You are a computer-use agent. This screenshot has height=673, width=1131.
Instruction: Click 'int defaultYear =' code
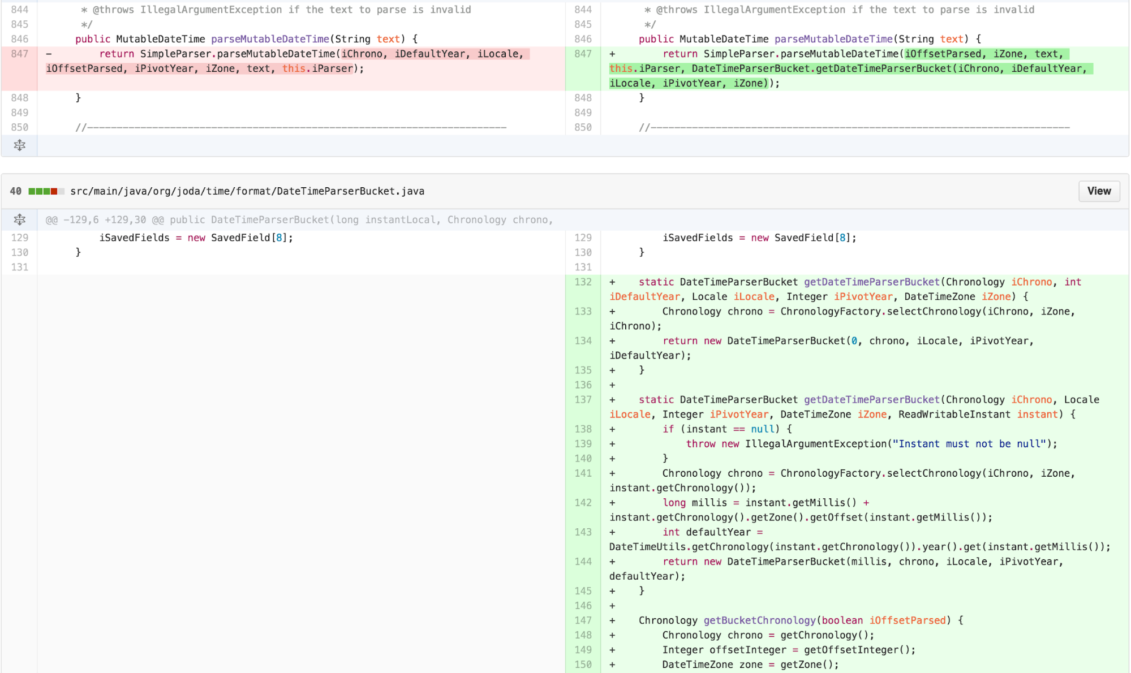tap(712, 532)
